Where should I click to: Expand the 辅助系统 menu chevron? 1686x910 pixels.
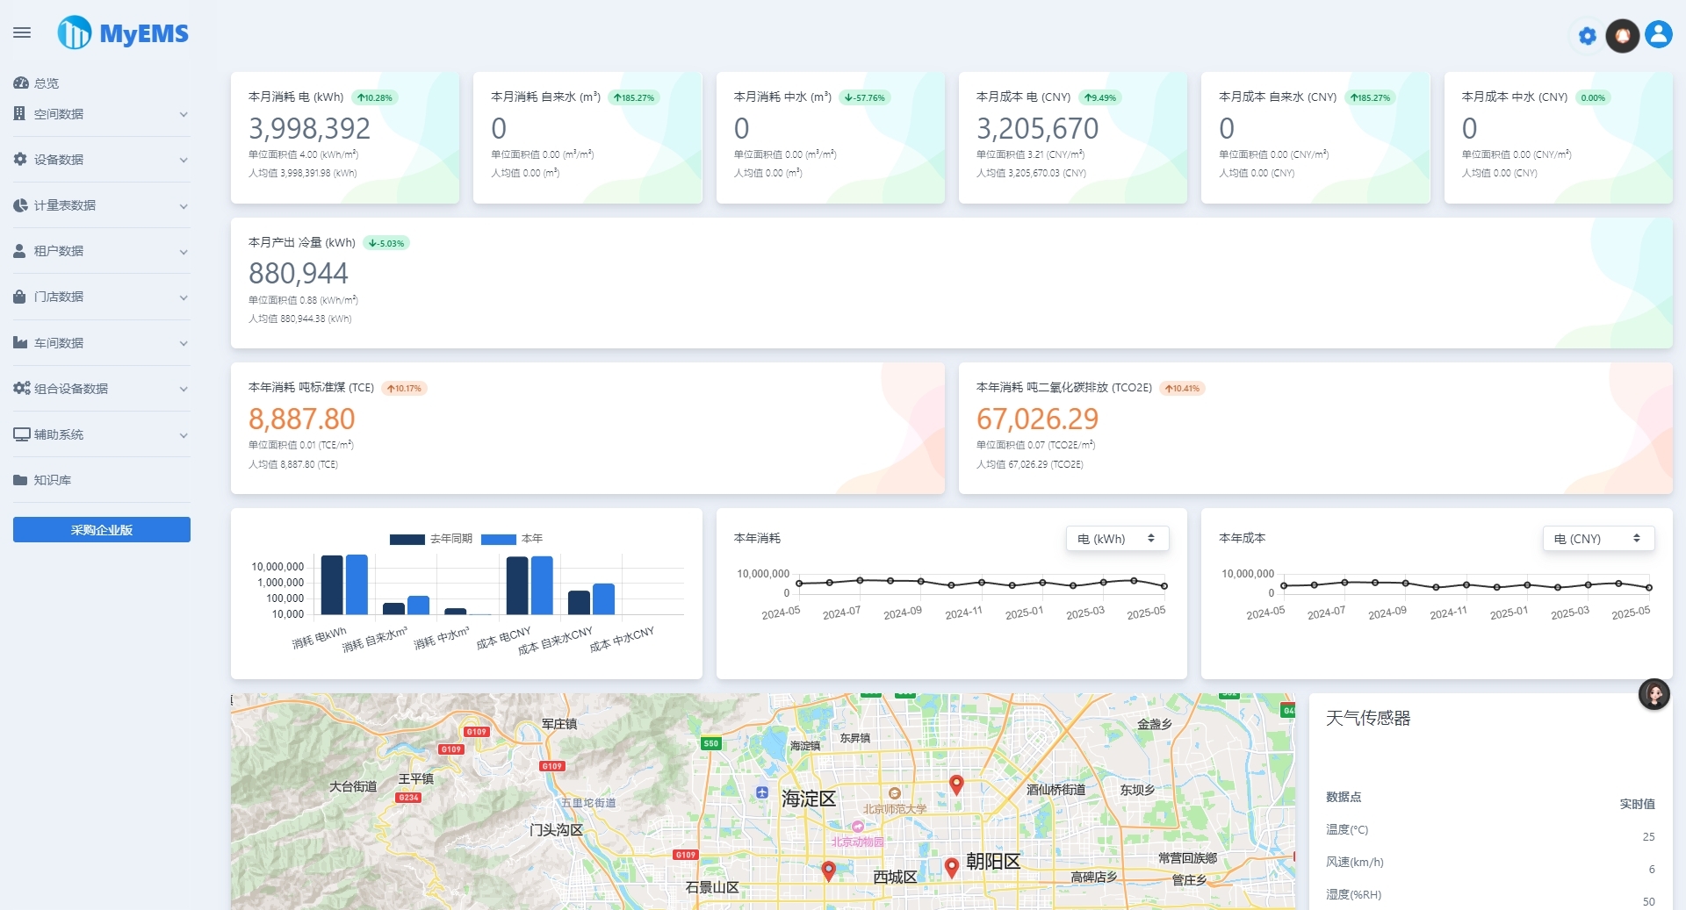(184, 435)
